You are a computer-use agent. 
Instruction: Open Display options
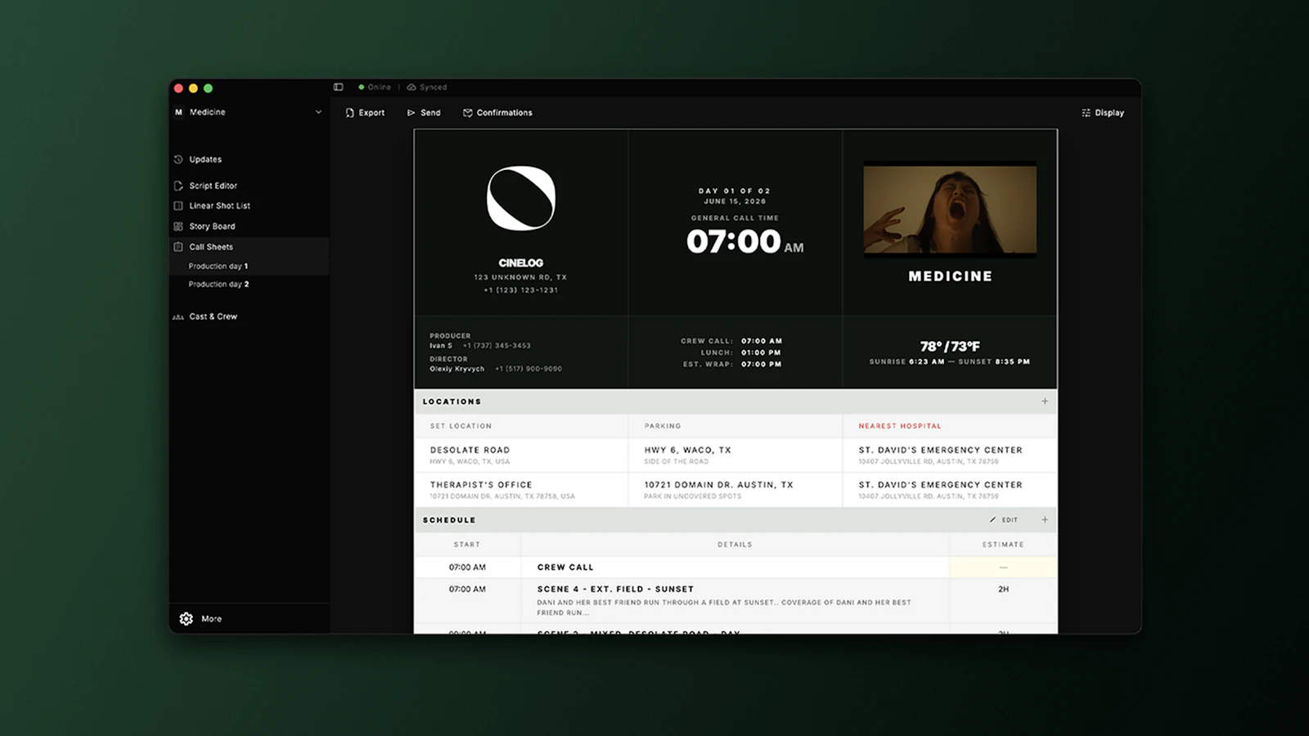click(1103, 113)
